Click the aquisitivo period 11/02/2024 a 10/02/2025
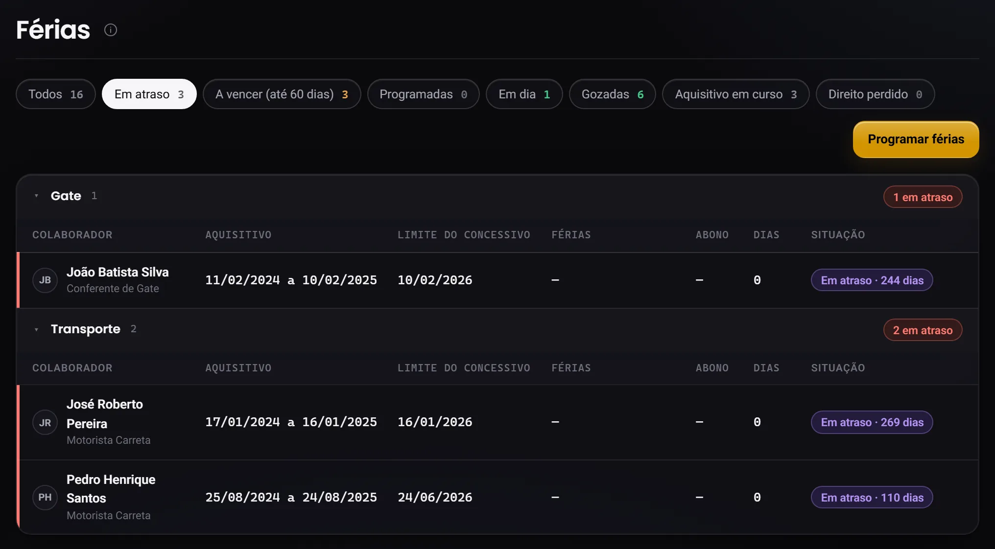 (x=291, y=280)
